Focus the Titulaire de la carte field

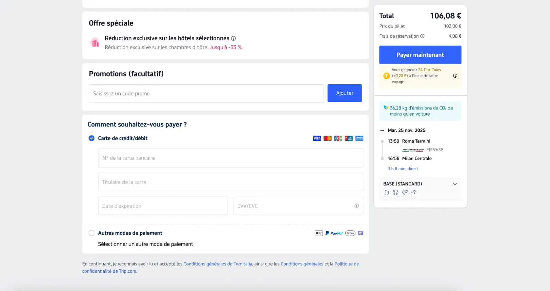pyautogui.click(x=231, y=182)
